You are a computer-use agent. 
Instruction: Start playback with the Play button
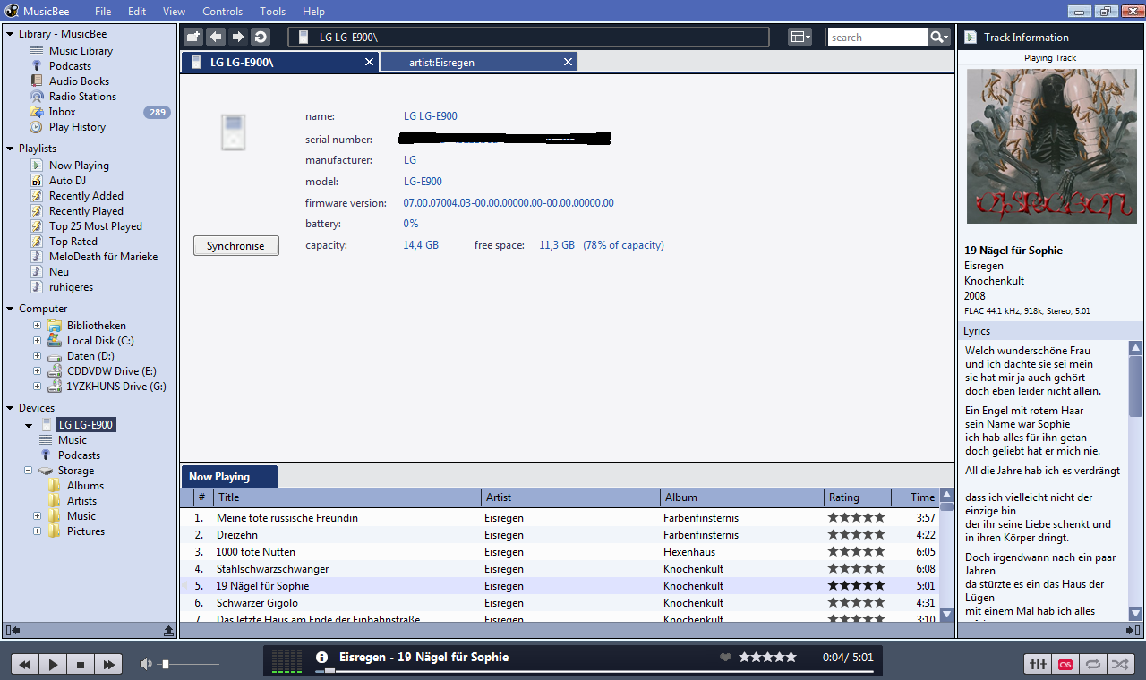[53, 664]
